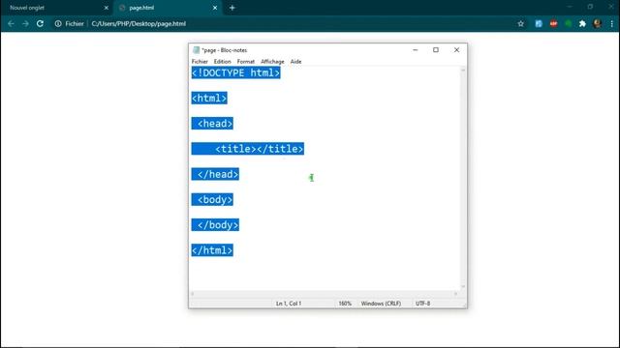This screenshot has height=348, width=620.
Task: Click the <title></title> line
Action: click(248, 149)
